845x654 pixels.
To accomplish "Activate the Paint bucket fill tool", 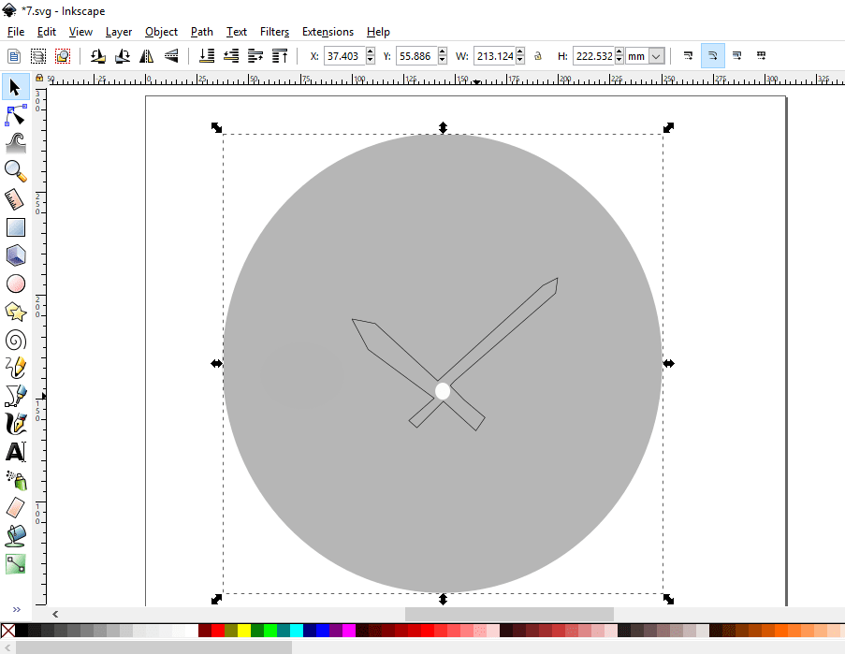I will (x=16, y=536).
